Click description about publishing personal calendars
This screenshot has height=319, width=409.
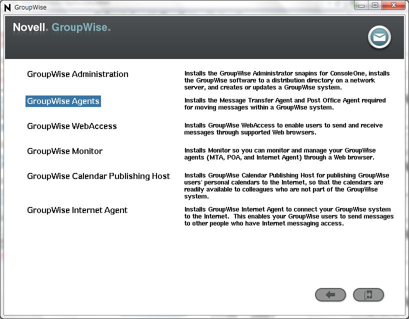point(286,185)
